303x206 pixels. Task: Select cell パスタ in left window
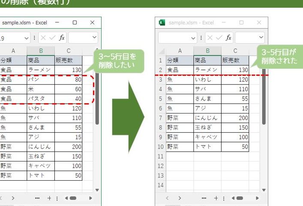tap(41, 99)
